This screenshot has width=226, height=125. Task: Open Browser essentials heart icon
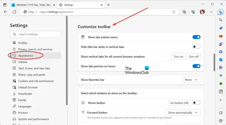click(193, 12)
